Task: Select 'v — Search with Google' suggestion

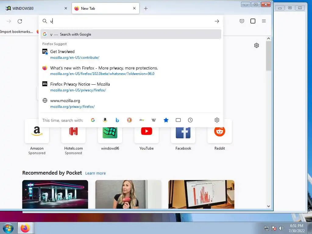Action: click(x=131, y=34)
